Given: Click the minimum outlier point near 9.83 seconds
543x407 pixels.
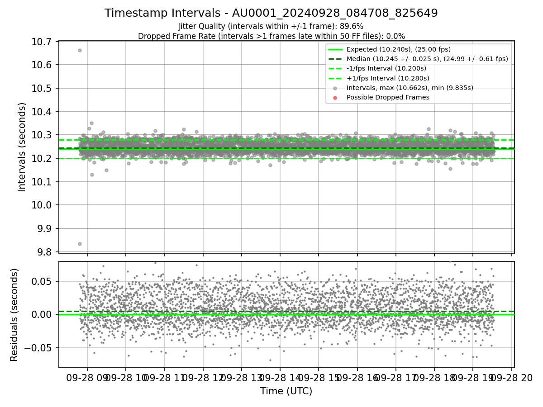Looking at the screenshot, I should (x=80, y=244).
